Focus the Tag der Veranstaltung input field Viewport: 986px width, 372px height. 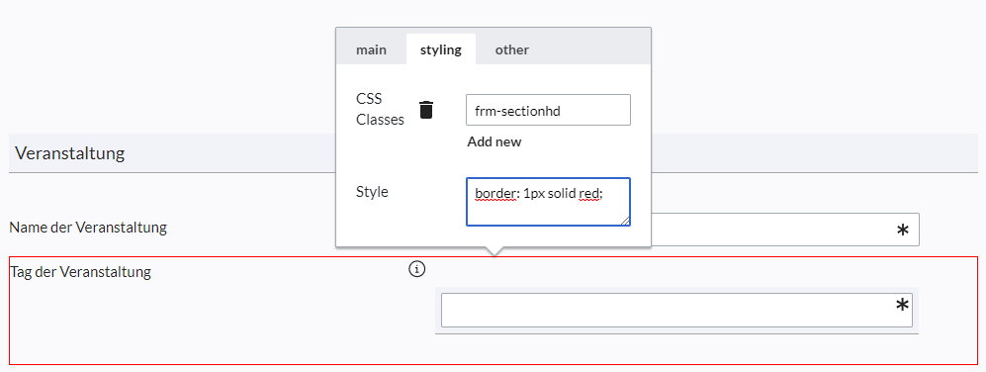676,310
